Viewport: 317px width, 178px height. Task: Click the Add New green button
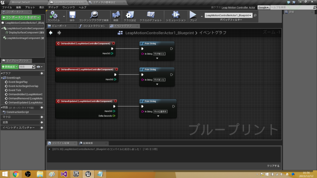(x=10, y=67)
